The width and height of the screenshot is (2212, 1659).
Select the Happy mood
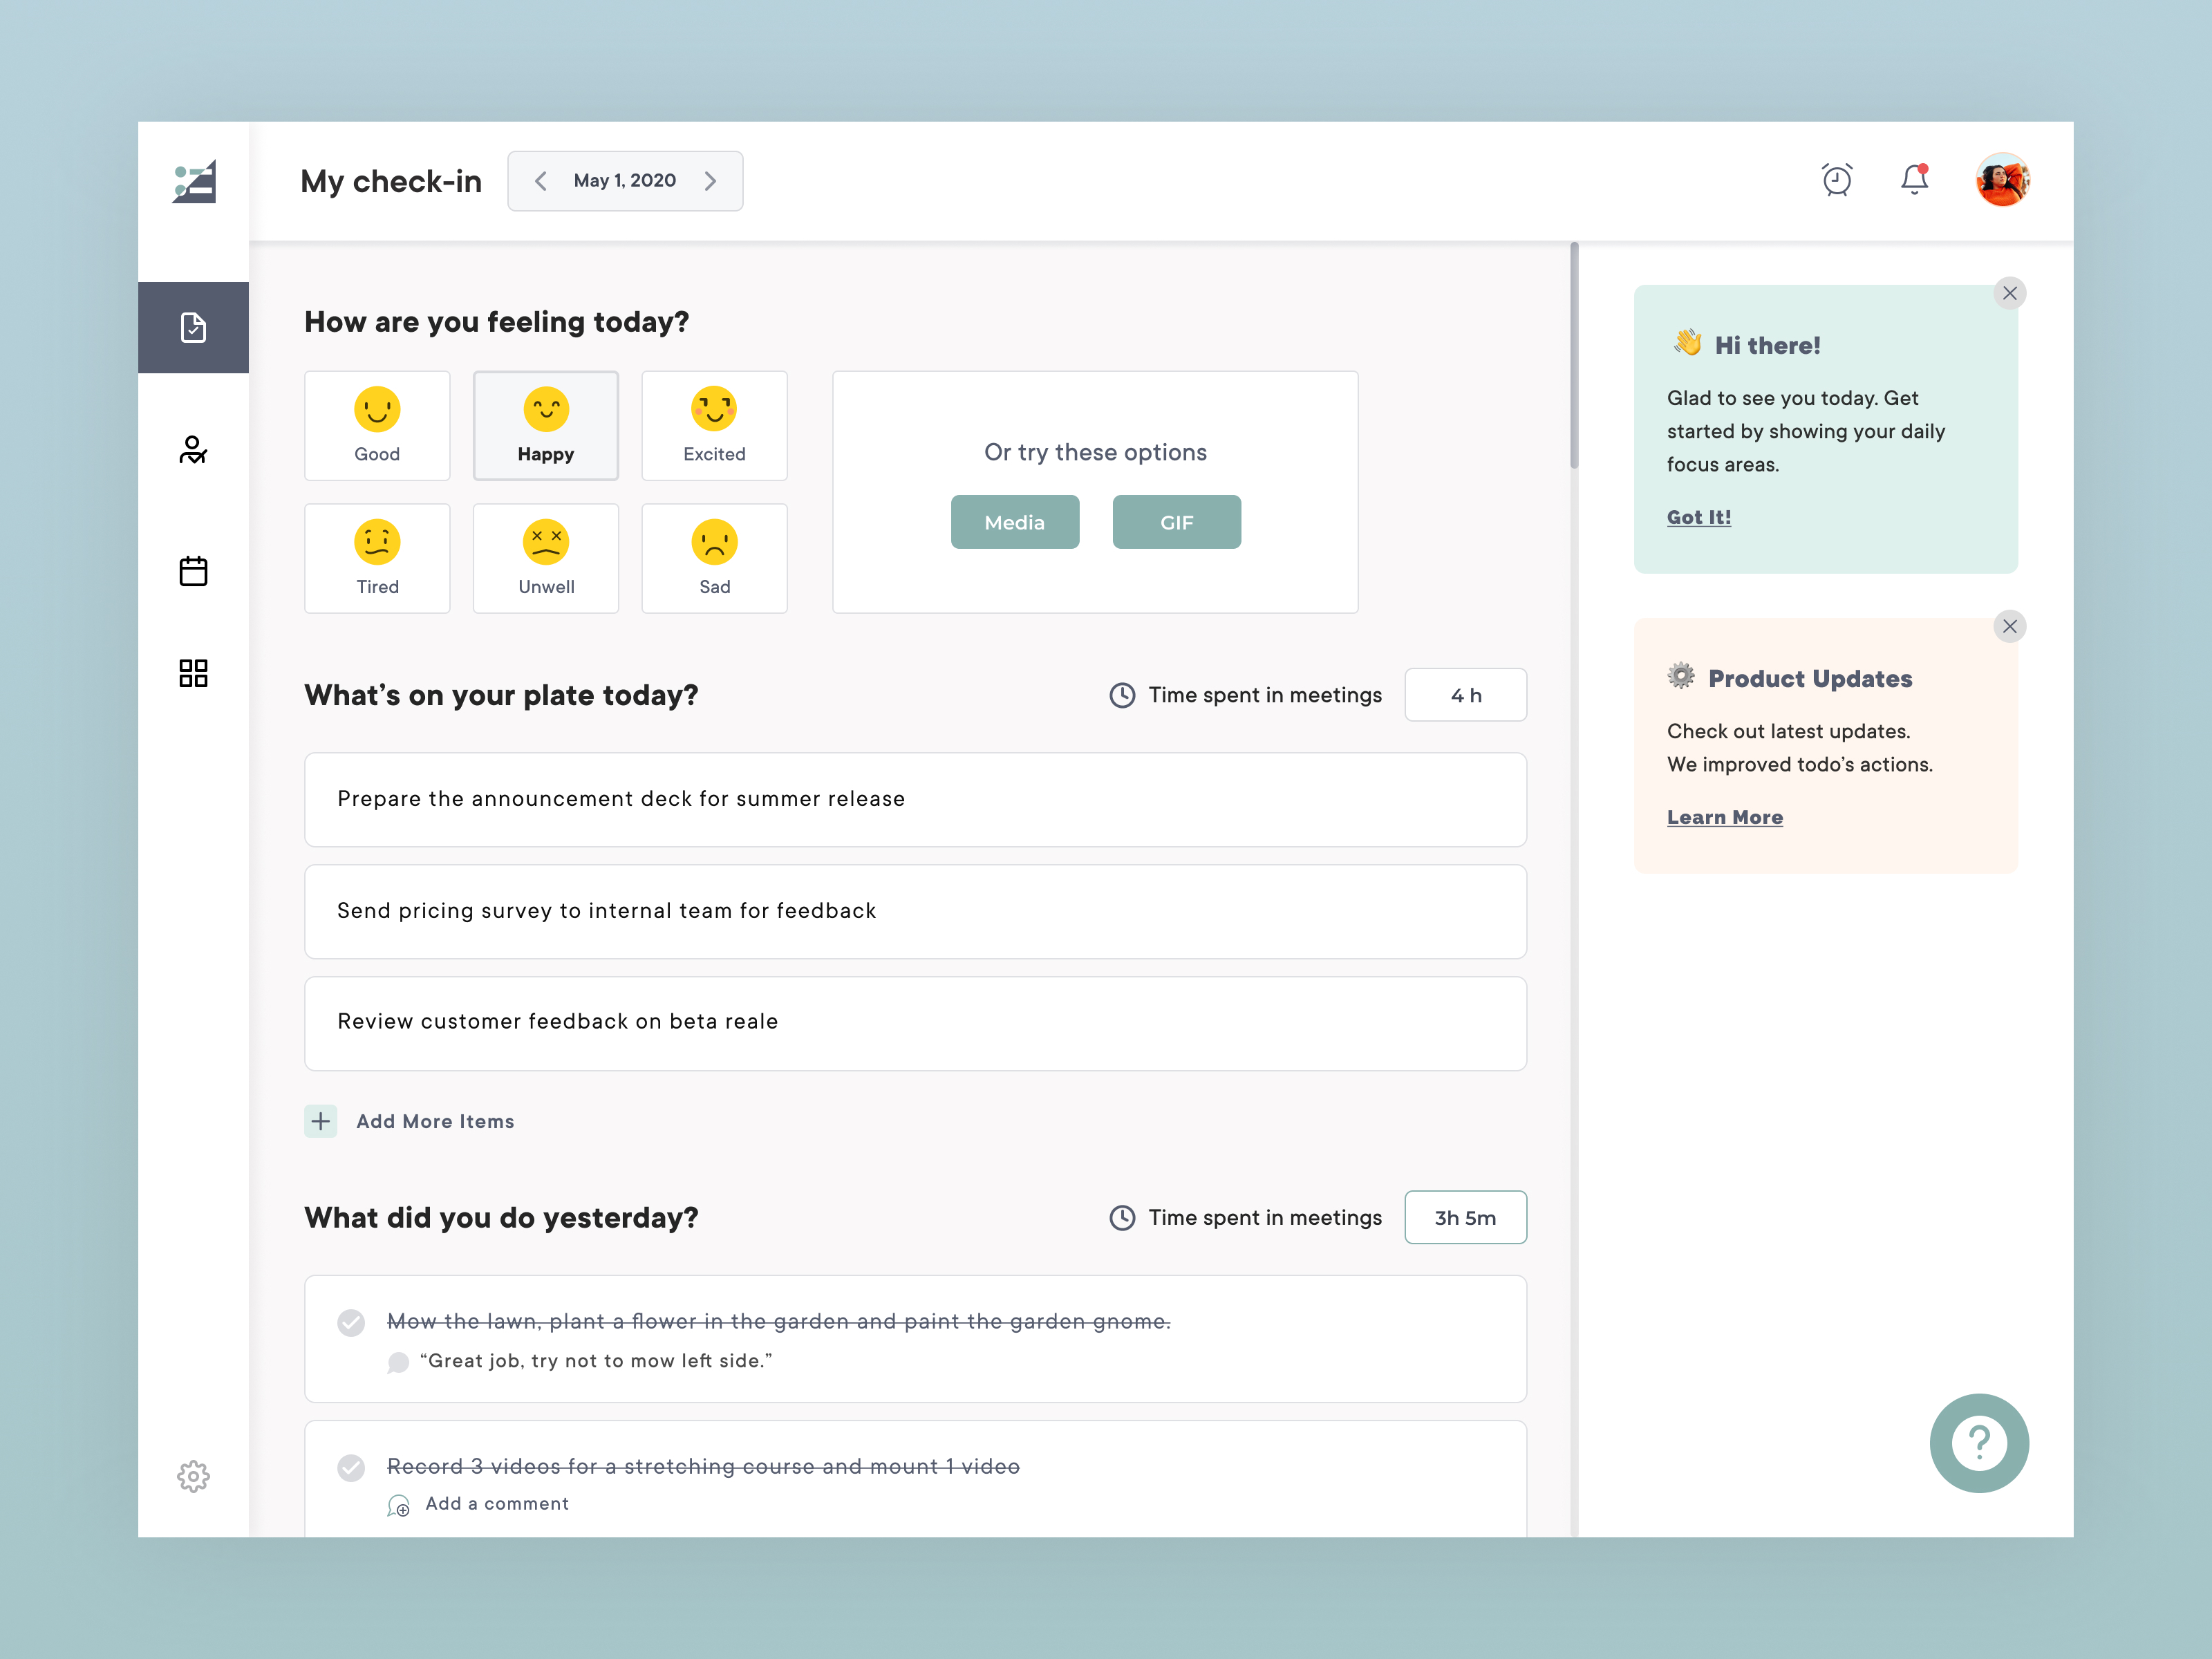tap(546, 426)
